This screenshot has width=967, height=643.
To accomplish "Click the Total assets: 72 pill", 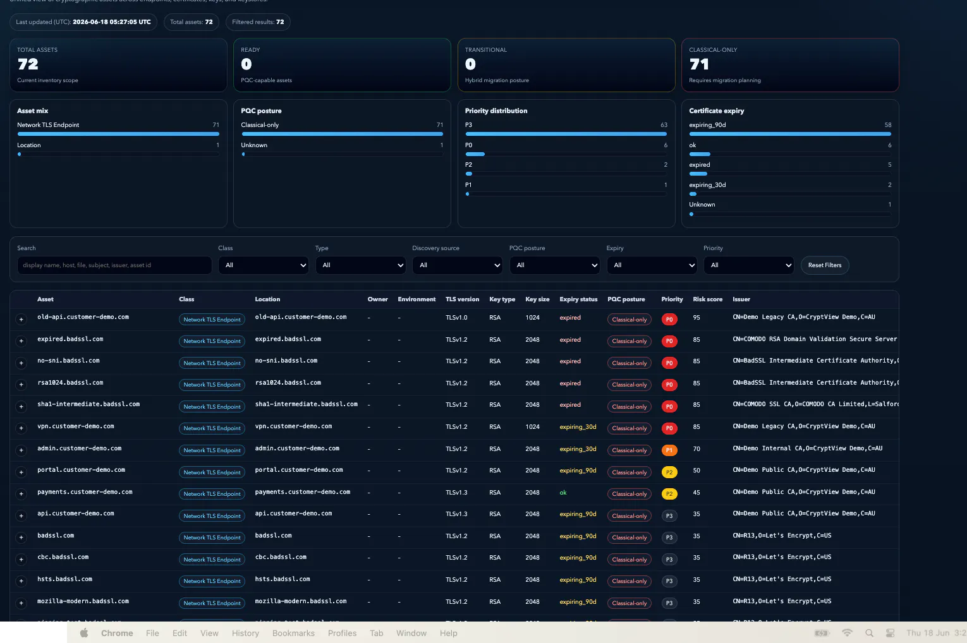I will 192,22.
